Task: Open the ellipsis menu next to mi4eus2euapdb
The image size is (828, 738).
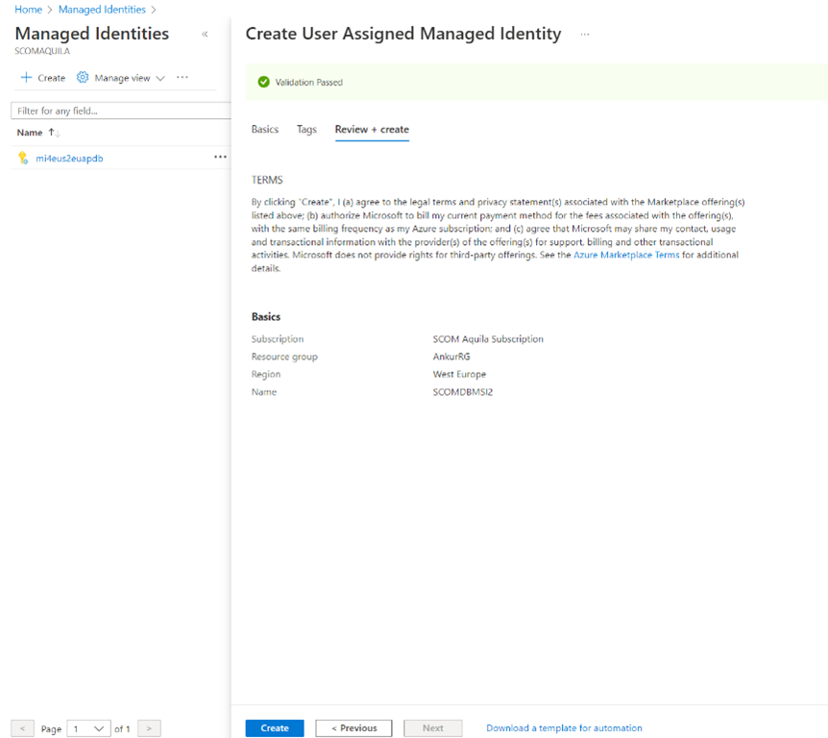Action: click(220, 158)
